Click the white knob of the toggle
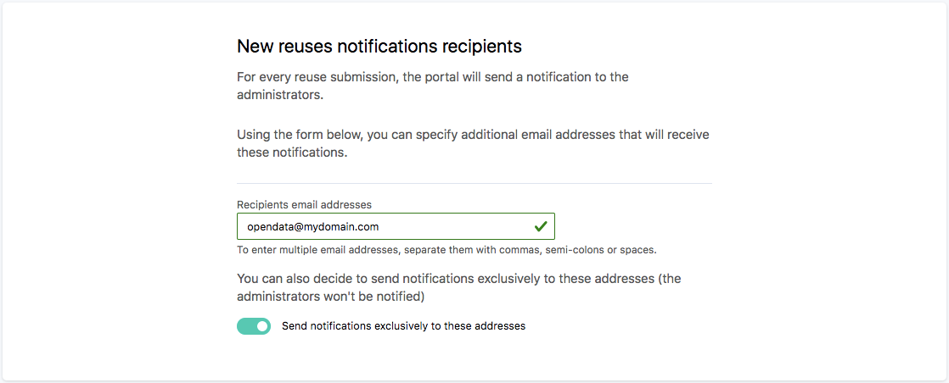The image size is (949, 383). (x=262, y=326)
